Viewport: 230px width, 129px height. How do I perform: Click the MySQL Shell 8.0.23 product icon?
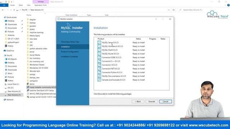click(99, 50)
